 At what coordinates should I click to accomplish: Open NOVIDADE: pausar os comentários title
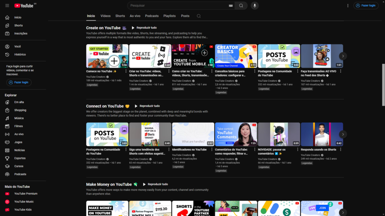(x=271, y=151)
